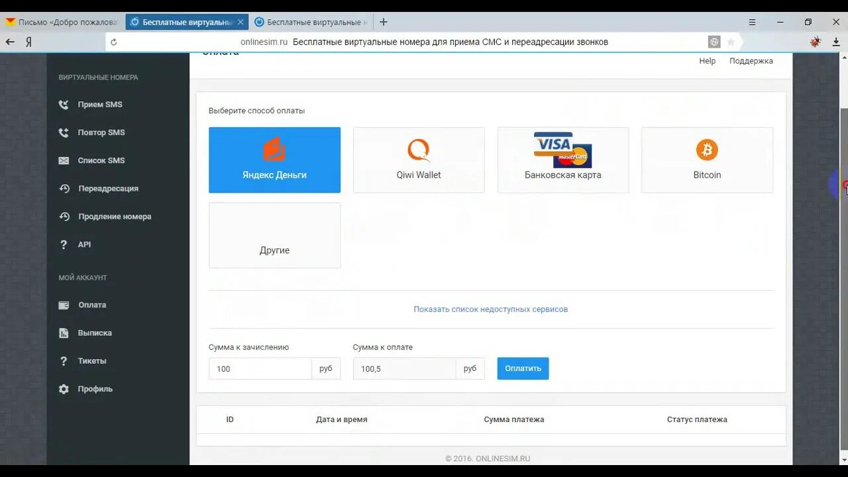Image resolution: width=848 pixels, height=477 pixels.
Task: Open Список SMS in sidebar
Action: point(101,160)
